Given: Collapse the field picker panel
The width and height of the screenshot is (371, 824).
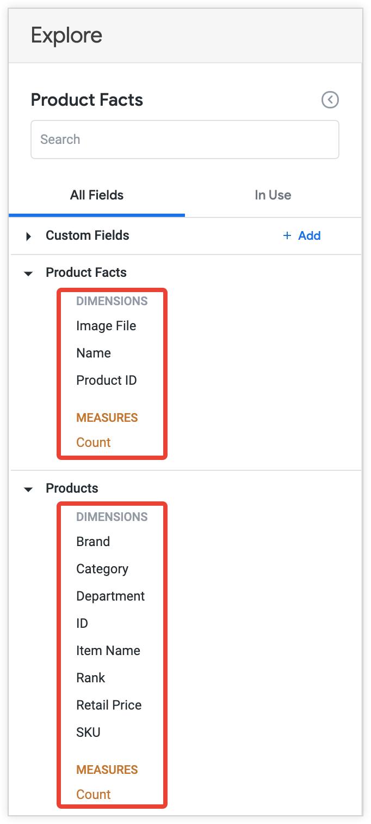Looking at the screenshot, I should 330,100.
